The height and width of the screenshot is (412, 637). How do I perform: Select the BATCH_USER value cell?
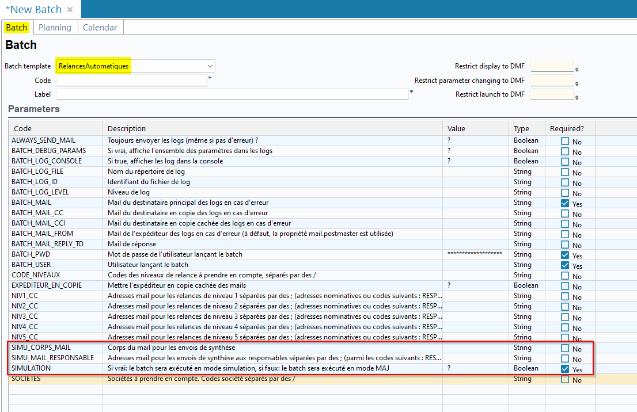(x=476, y=265)
